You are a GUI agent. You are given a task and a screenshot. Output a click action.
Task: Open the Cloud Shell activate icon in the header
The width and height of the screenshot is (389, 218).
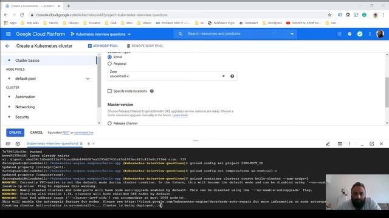339,34
